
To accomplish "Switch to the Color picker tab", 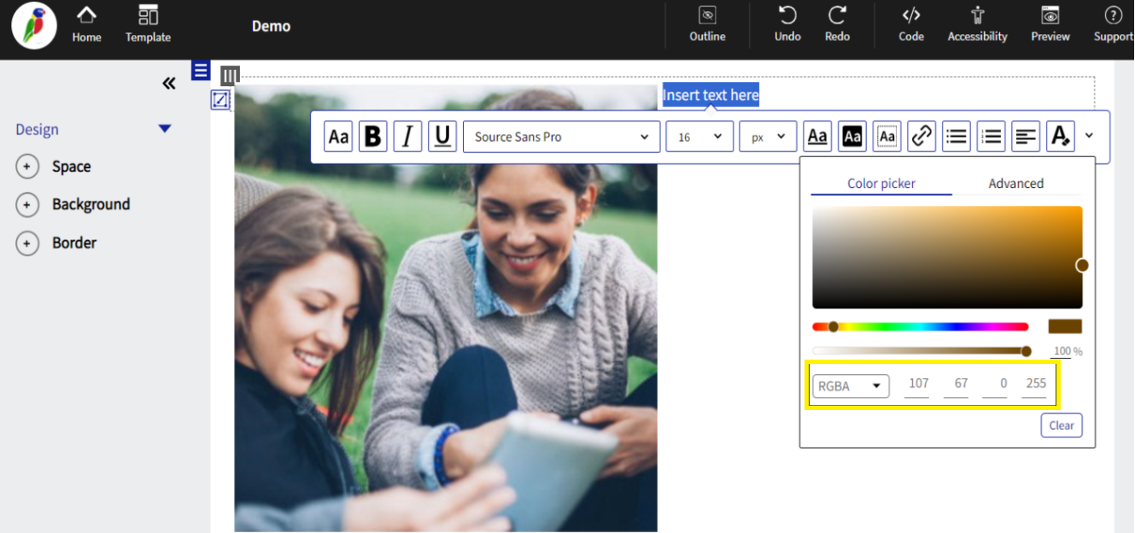I will point(881,183).
